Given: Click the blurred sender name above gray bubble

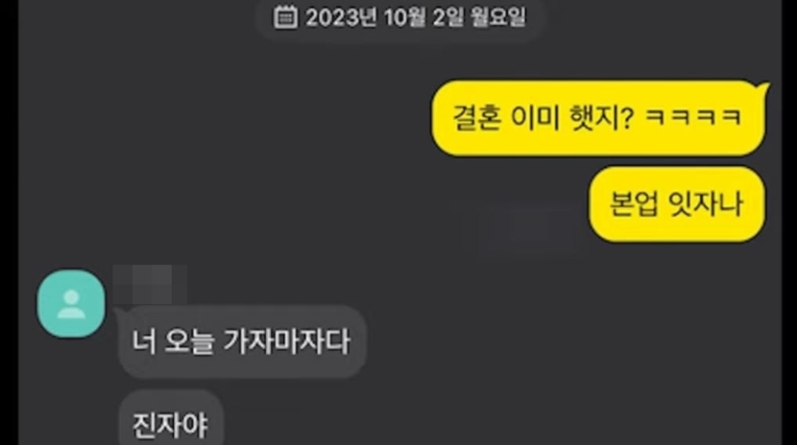Looking at the screenshot, I should (x=150, y=284).
